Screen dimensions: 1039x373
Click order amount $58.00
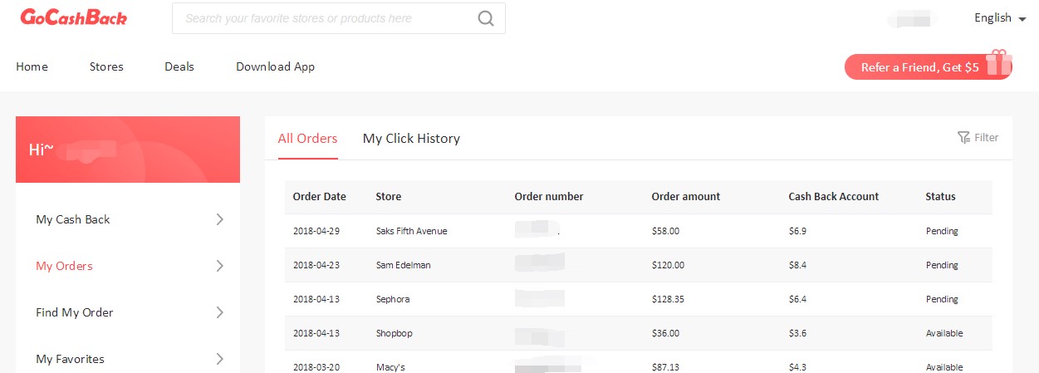(665, 231)
